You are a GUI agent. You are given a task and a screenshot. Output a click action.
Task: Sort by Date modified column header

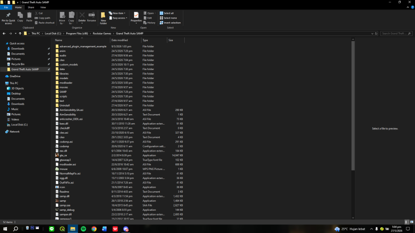coord(126,40)
